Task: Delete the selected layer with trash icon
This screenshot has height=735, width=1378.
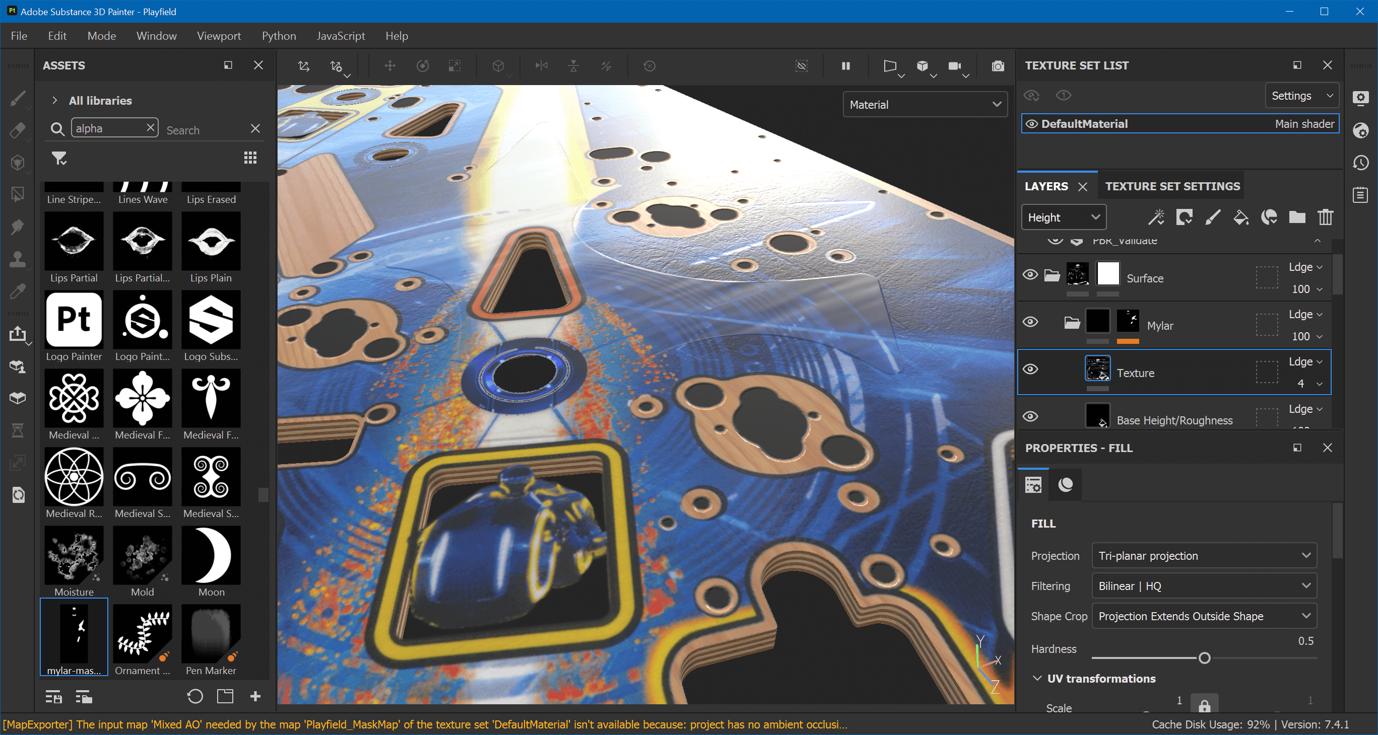Action: coord(1326,217)
